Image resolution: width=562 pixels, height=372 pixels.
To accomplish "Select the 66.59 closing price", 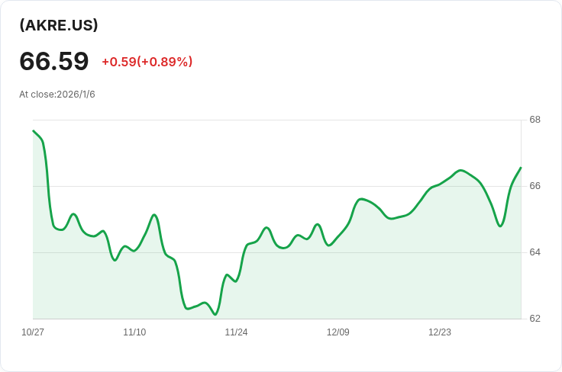I will pos(54,61).
